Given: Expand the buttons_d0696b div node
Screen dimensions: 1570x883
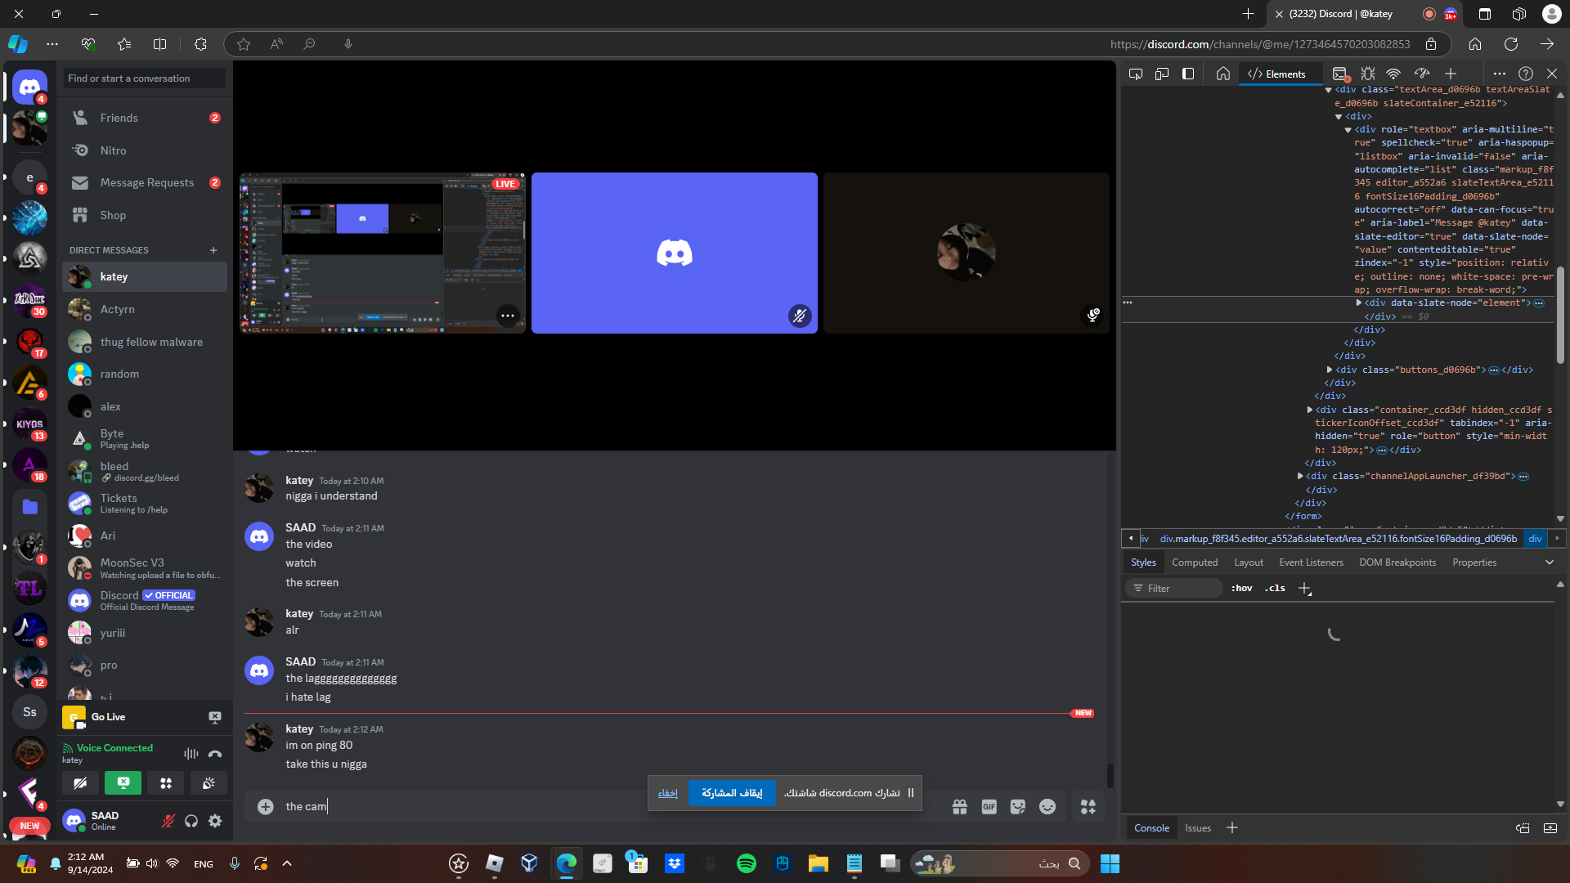Looking at the screenshot, I should click(1330, 370).
